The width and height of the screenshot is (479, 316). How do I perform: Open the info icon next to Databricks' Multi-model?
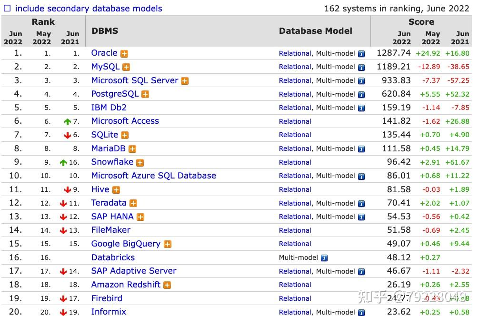(x=324, y=258)
